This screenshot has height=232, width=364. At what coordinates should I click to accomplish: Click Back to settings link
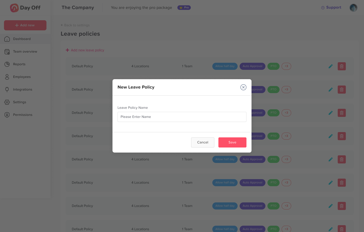[x=75, y=25]
